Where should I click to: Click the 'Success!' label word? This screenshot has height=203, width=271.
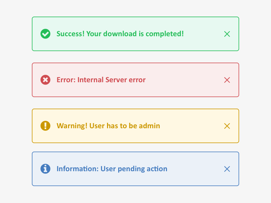pyautogui.click(x=70, y=34)
